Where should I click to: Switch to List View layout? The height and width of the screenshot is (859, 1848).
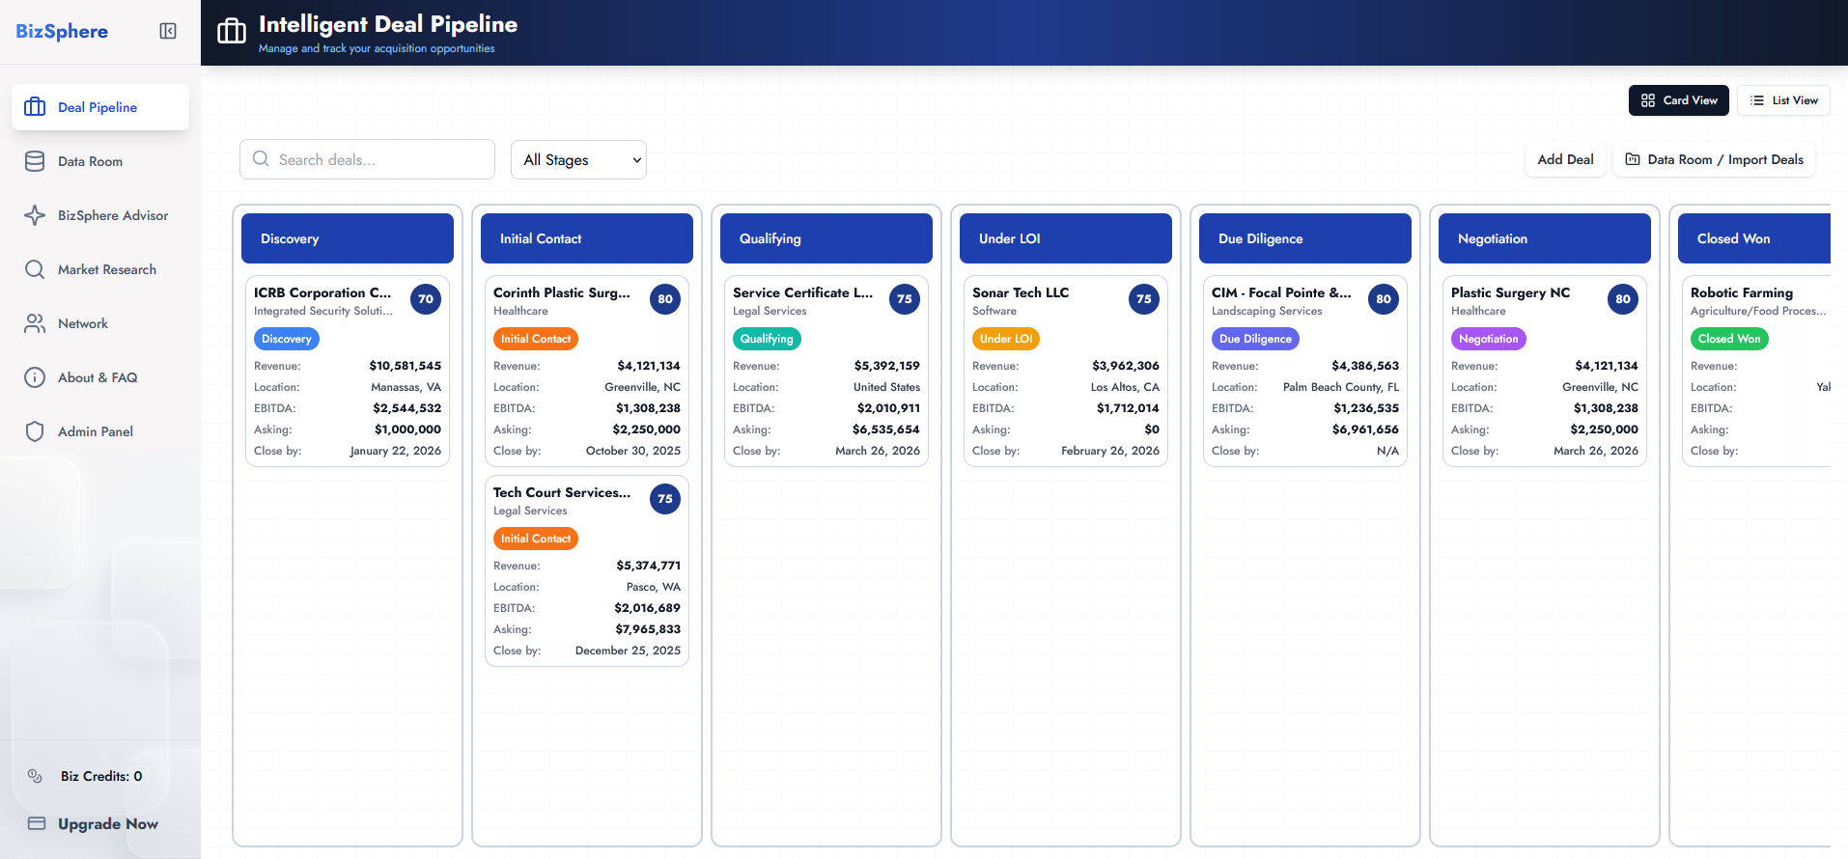click(1783, 100)
